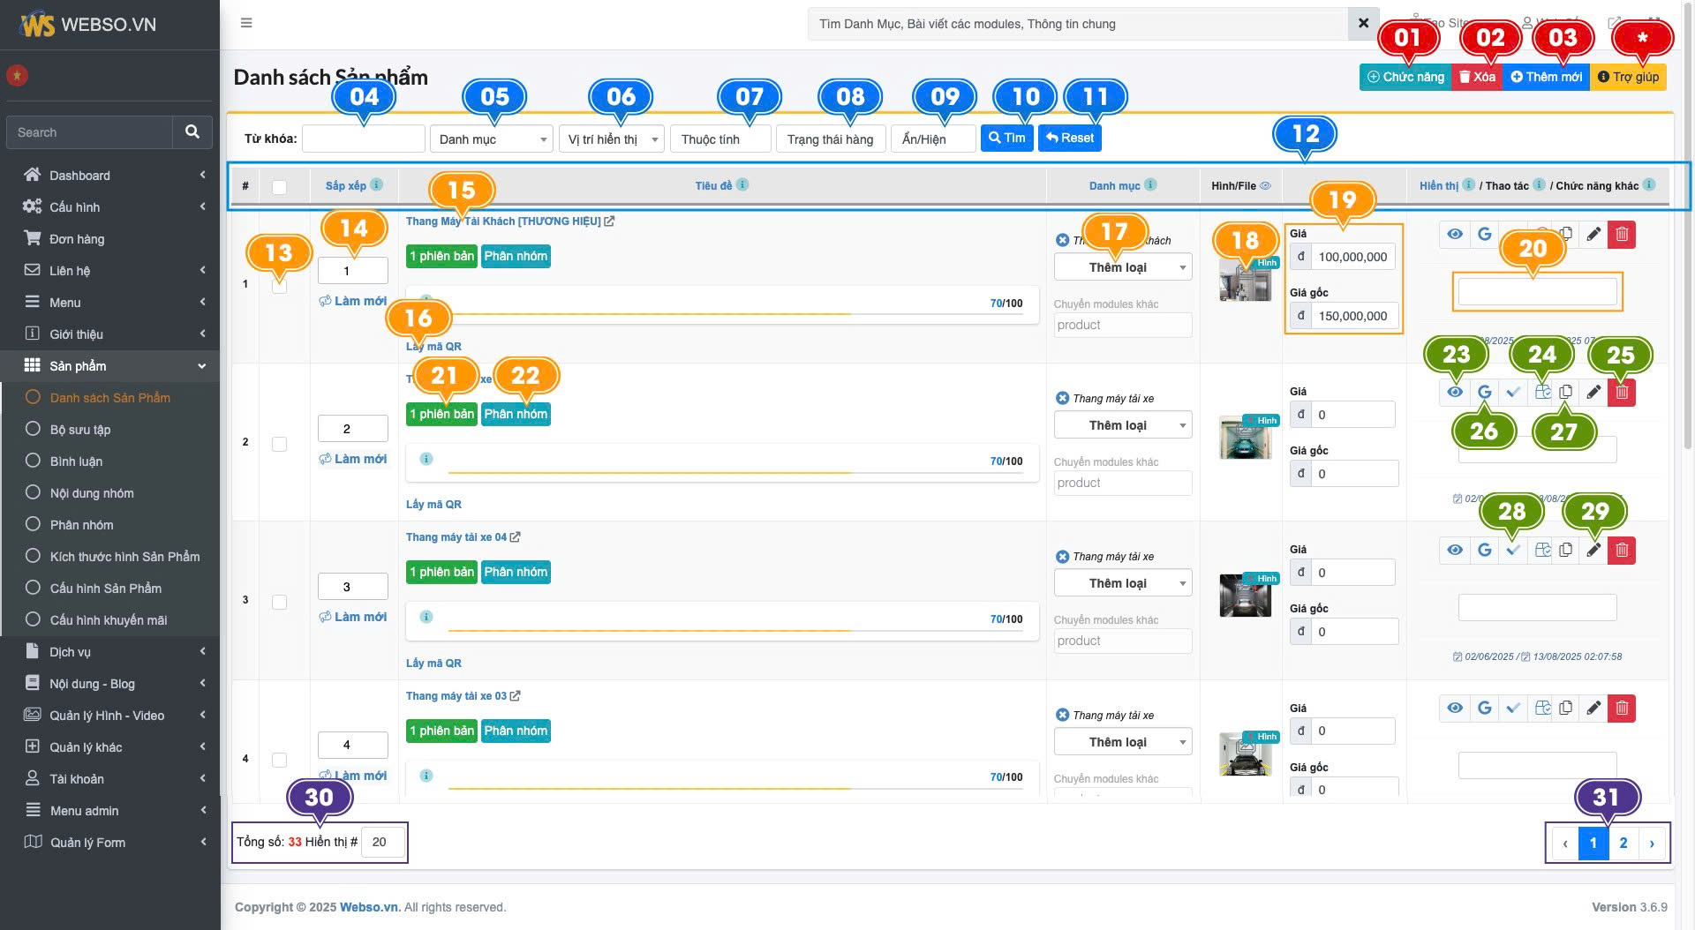Toggle eye visibility for "Thang máy tải xe 04"
This screenshot has height=930, width=1695.
[x=1455, y=551]
